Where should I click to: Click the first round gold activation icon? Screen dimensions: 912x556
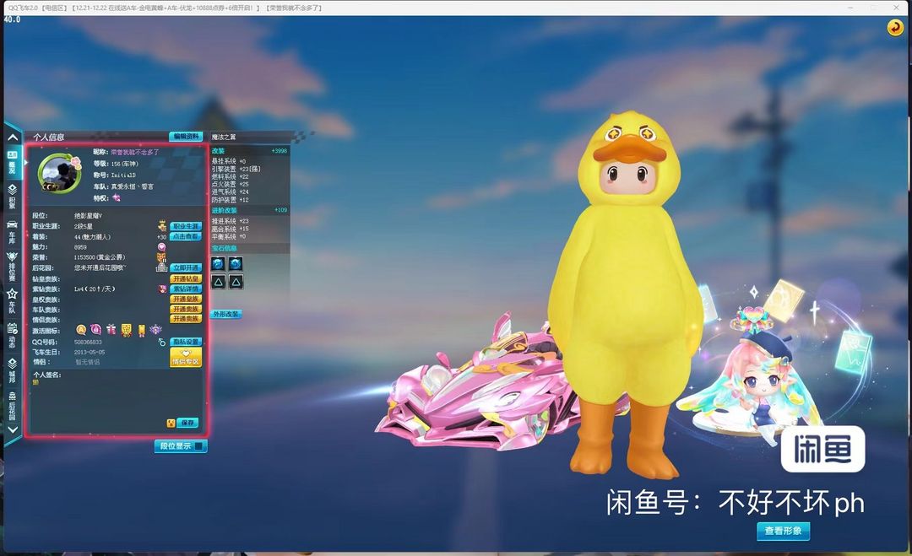pyautogui.click(x=81, y=330)
